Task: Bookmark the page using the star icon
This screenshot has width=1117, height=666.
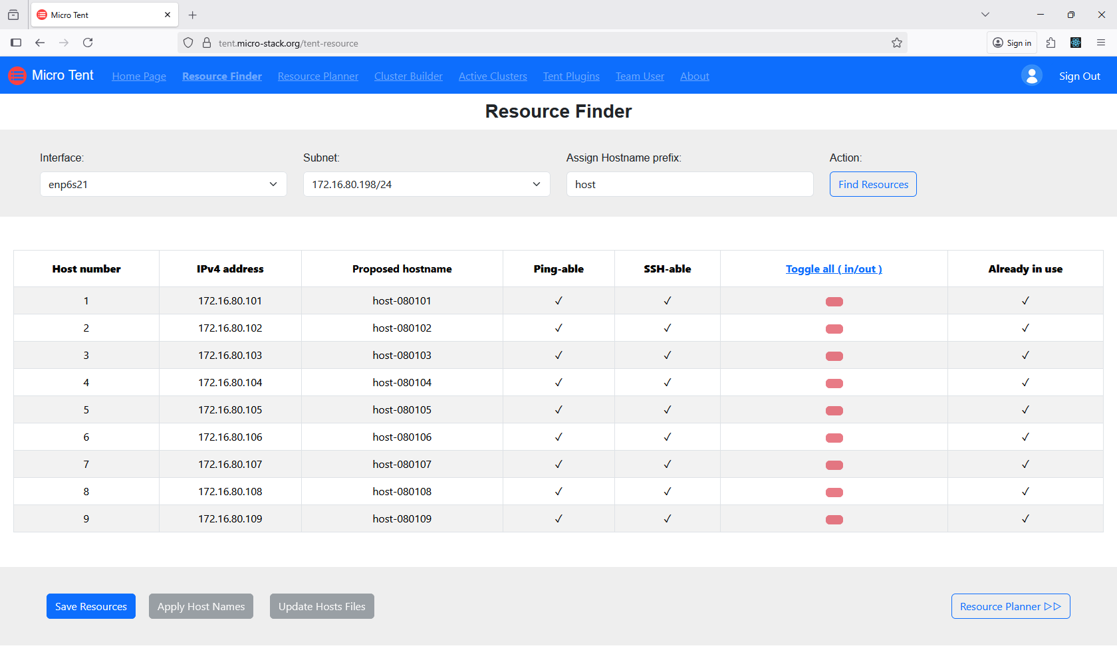Action: (896, 42)
